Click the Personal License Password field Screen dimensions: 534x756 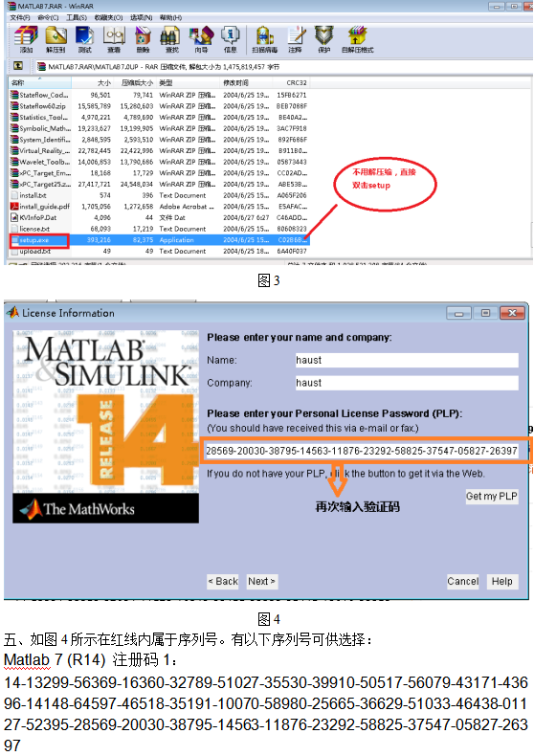tap(362, 451)
